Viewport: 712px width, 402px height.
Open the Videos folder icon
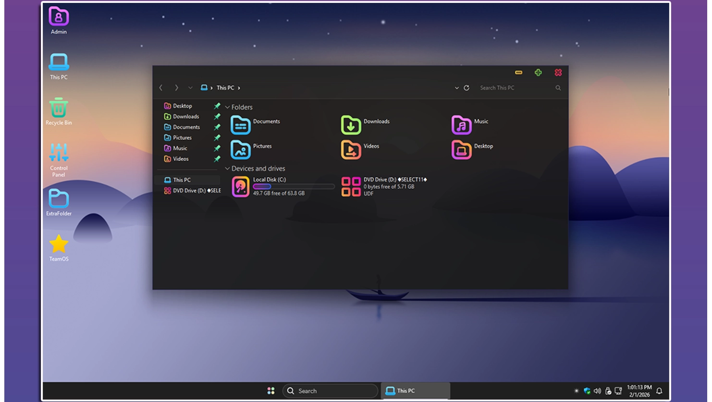pyautogui.click(x=351, y=150)
